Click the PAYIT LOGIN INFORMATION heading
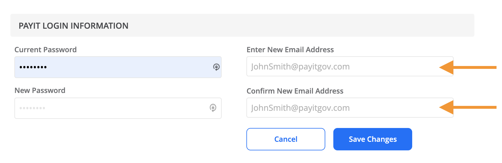The height and width of the screenshot is (163, 502). [73, 26]
